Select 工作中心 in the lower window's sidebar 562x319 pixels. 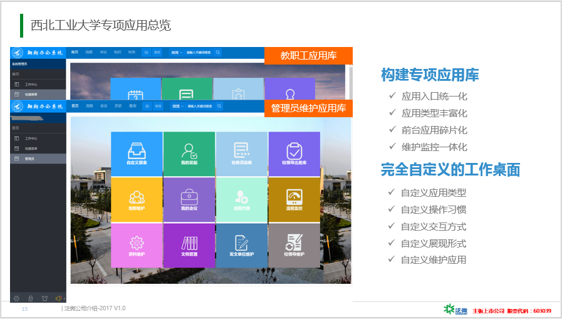(x=38, y=139)
